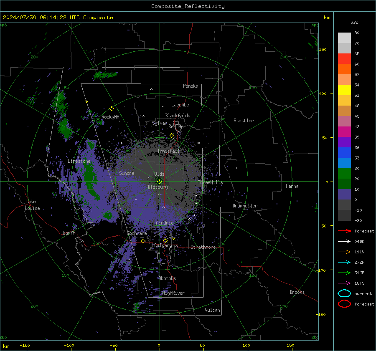
Task: Click the Okotoks town label
Action: (x=167, y=278)
